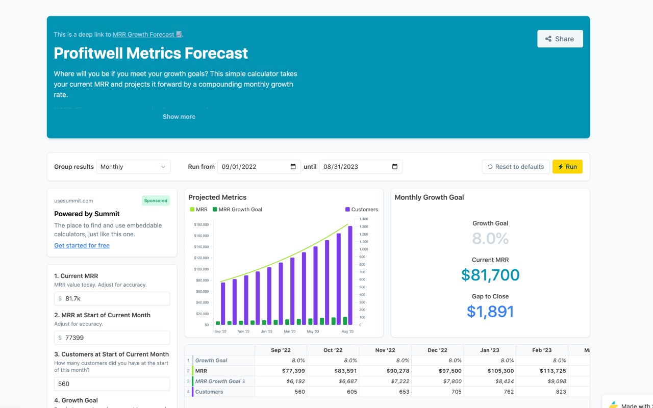This screenshot has height=408, width=653.
Task: Edit Customers at Start of Current Month input
Action: click(x=112, y=384)
